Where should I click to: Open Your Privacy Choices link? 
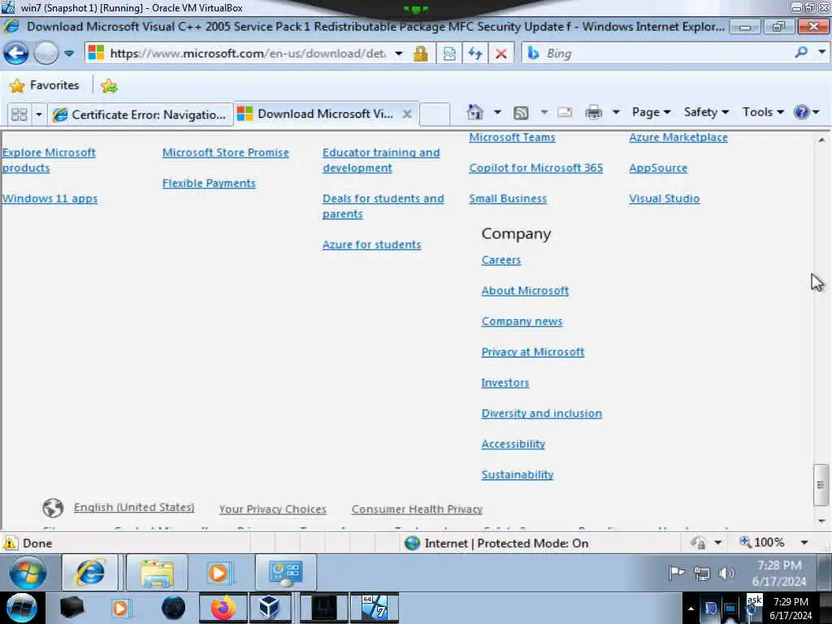click(x=273, y=509)
